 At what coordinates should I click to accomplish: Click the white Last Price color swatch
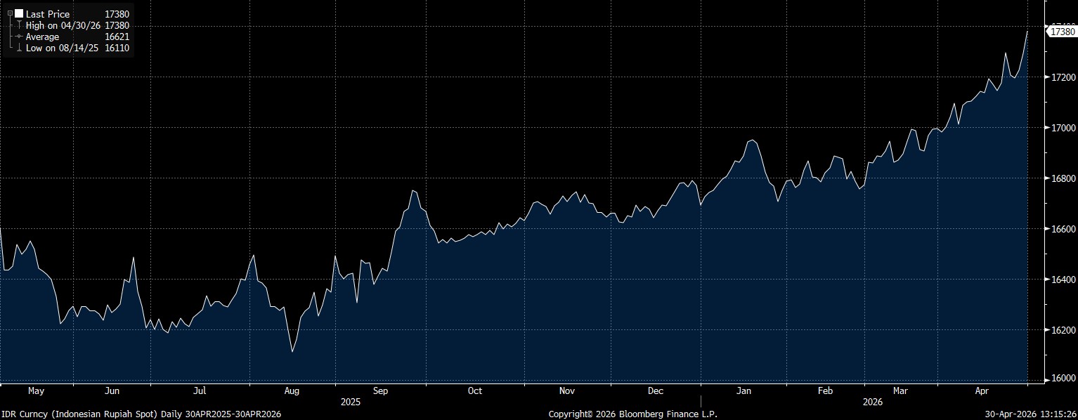pos(19,13)
